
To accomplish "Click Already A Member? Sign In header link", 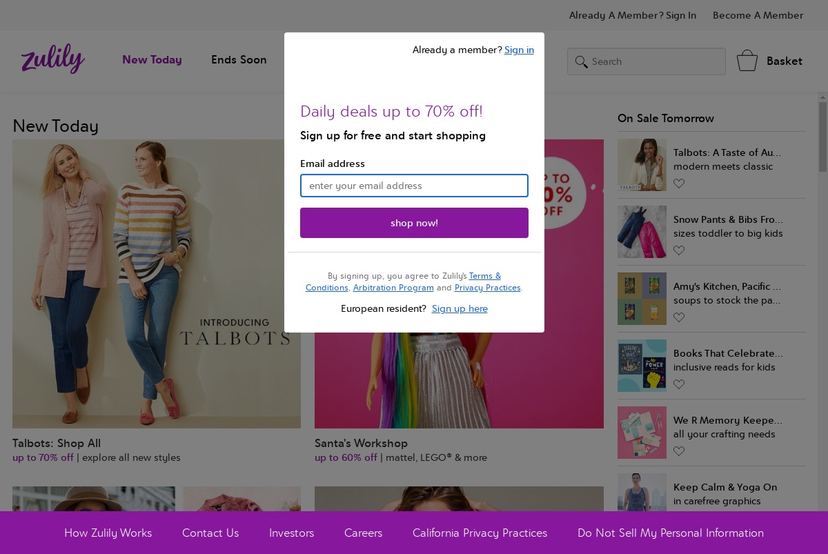I will click(633, 15).
